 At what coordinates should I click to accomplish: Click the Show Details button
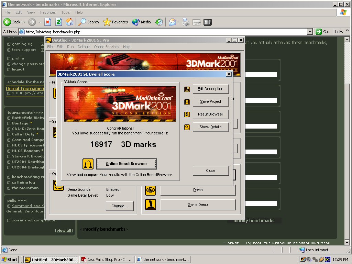211,127
